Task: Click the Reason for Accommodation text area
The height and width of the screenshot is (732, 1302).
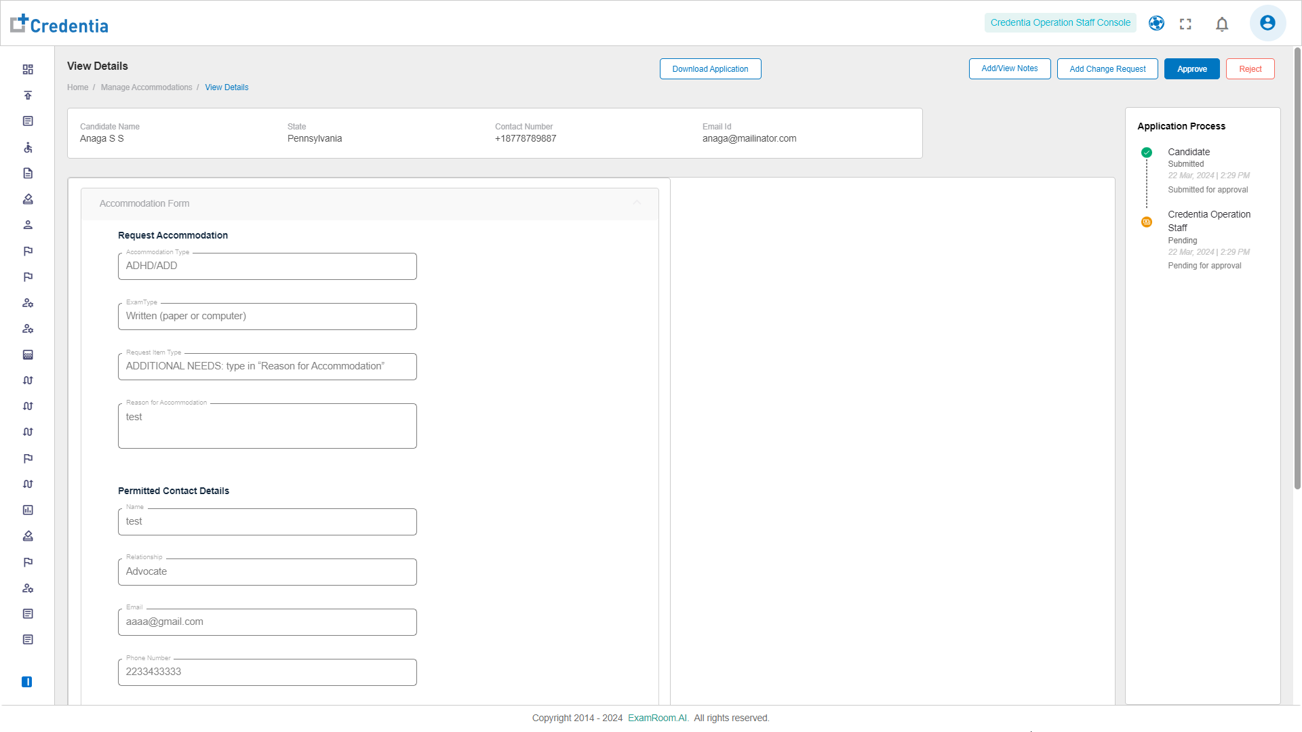Action: [267, 426]
